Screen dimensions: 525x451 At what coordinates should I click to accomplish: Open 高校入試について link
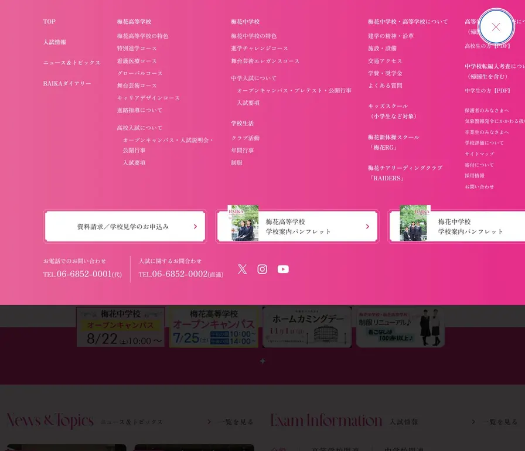pos(139,128)
